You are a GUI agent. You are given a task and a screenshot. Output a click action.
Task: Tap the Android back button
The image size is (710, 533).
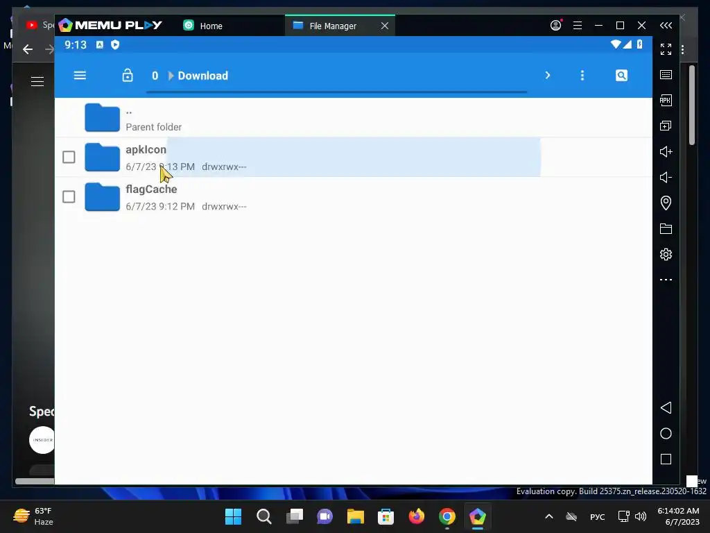pyautogui.click(x=666, y=408)
